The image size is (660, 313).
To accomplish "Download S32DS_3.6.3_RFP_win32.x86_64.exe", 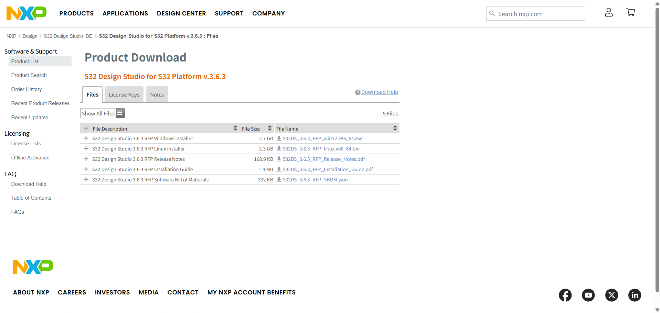I will (x=322, y=138).
